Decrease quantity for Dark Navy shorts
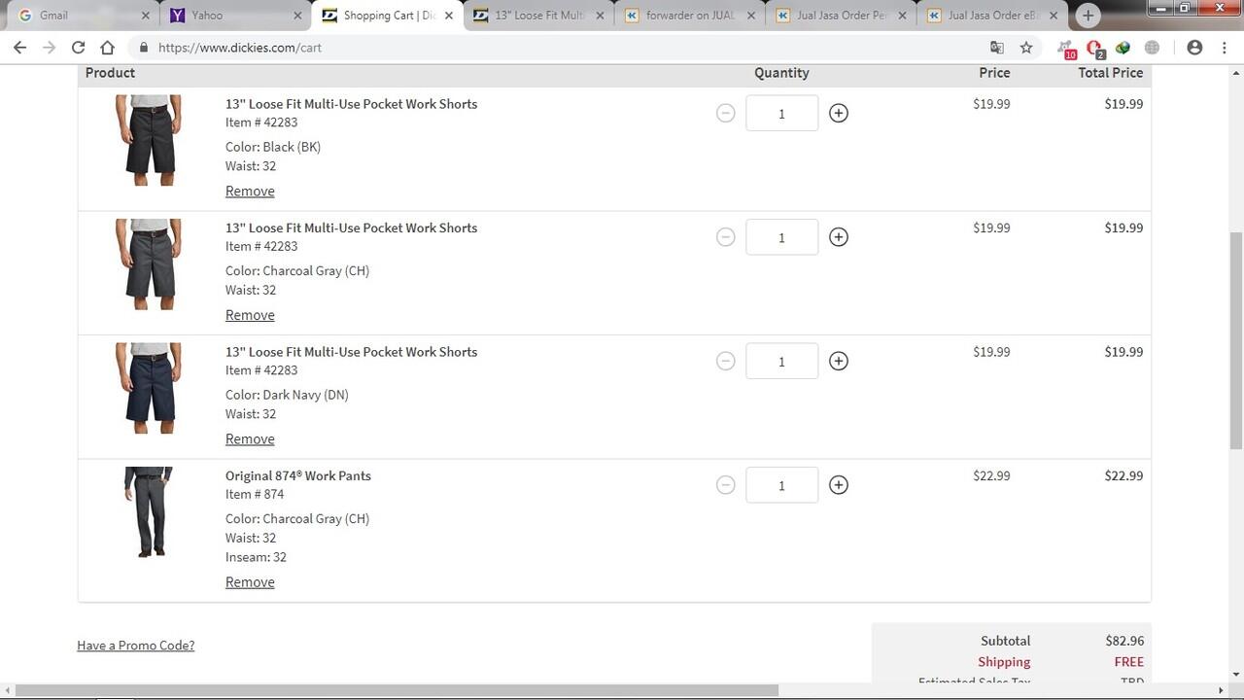 point(725,361)
